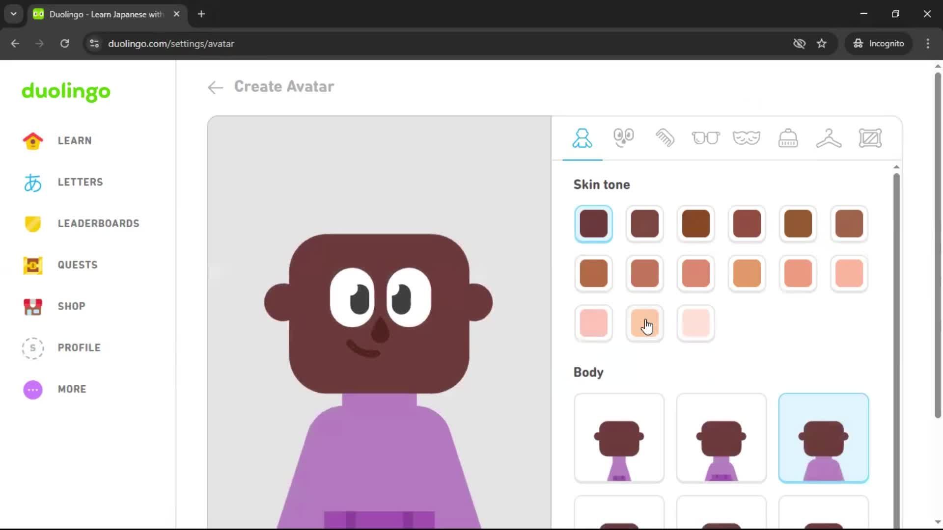943x530 pixels.
Task: Go back using the Create Avatar back arrow
Action: [215, 87]
